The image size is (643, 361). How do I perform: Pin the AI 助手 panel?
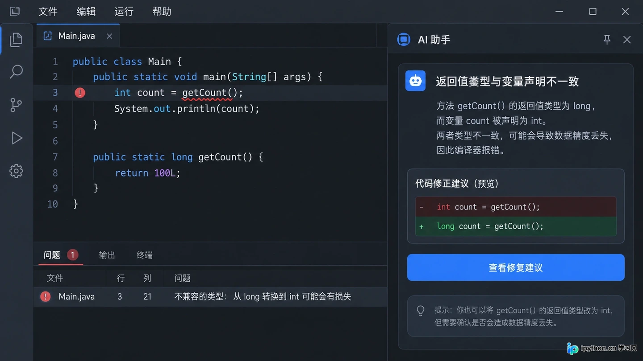click(607, 40)
